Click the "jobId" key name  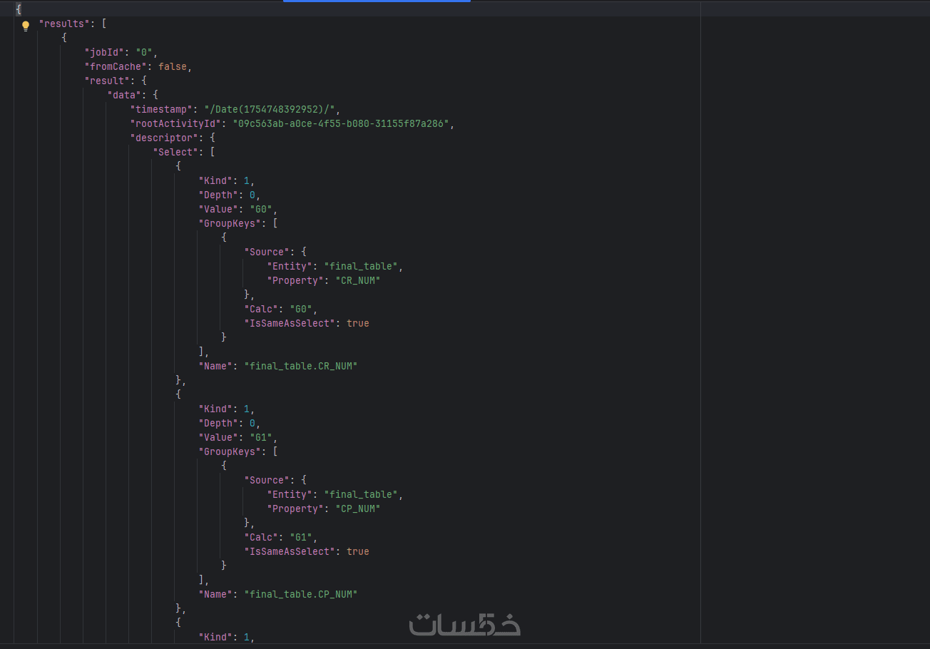pos(104,52)
